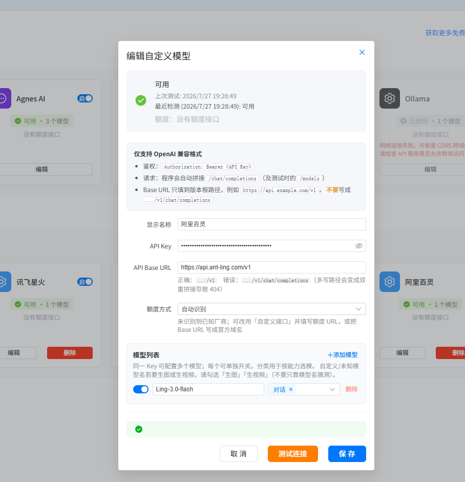This screenshot has height=482, width=465.
Task: Click the Authorization: Bearer code snippet
Action: click(x=208, y=166)
